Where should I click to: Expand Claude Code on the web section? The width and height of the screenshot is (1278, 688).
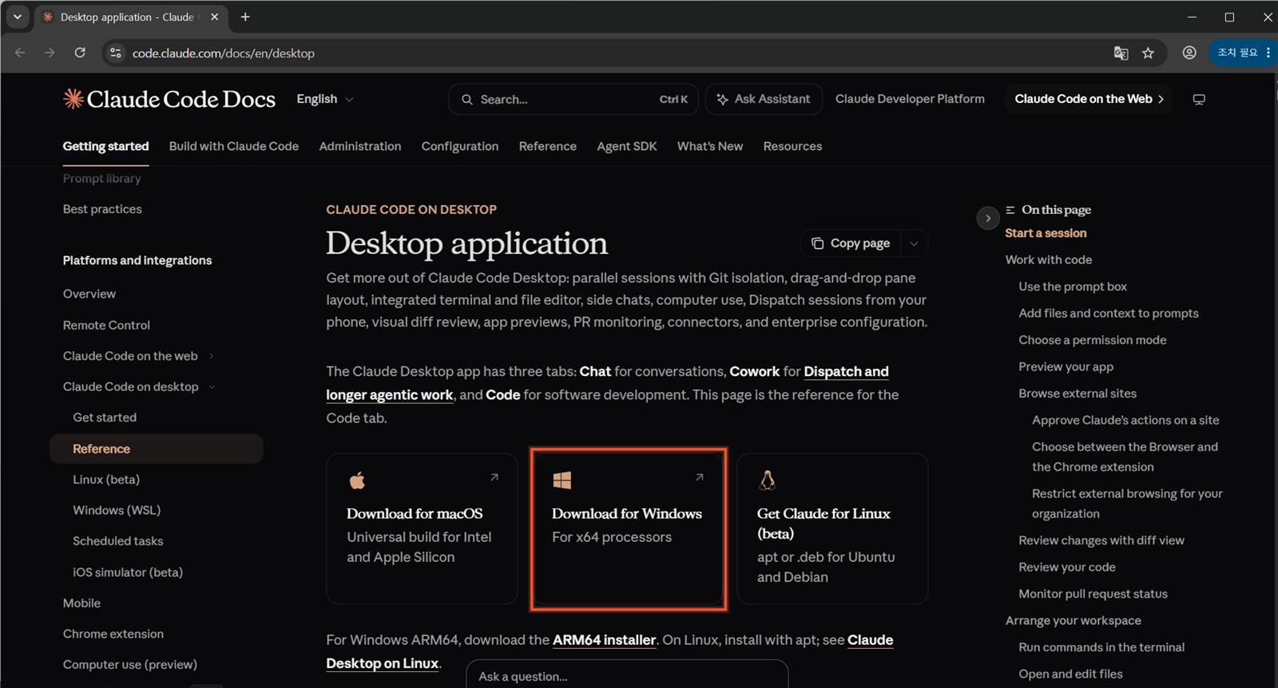(x=211, y=356)
